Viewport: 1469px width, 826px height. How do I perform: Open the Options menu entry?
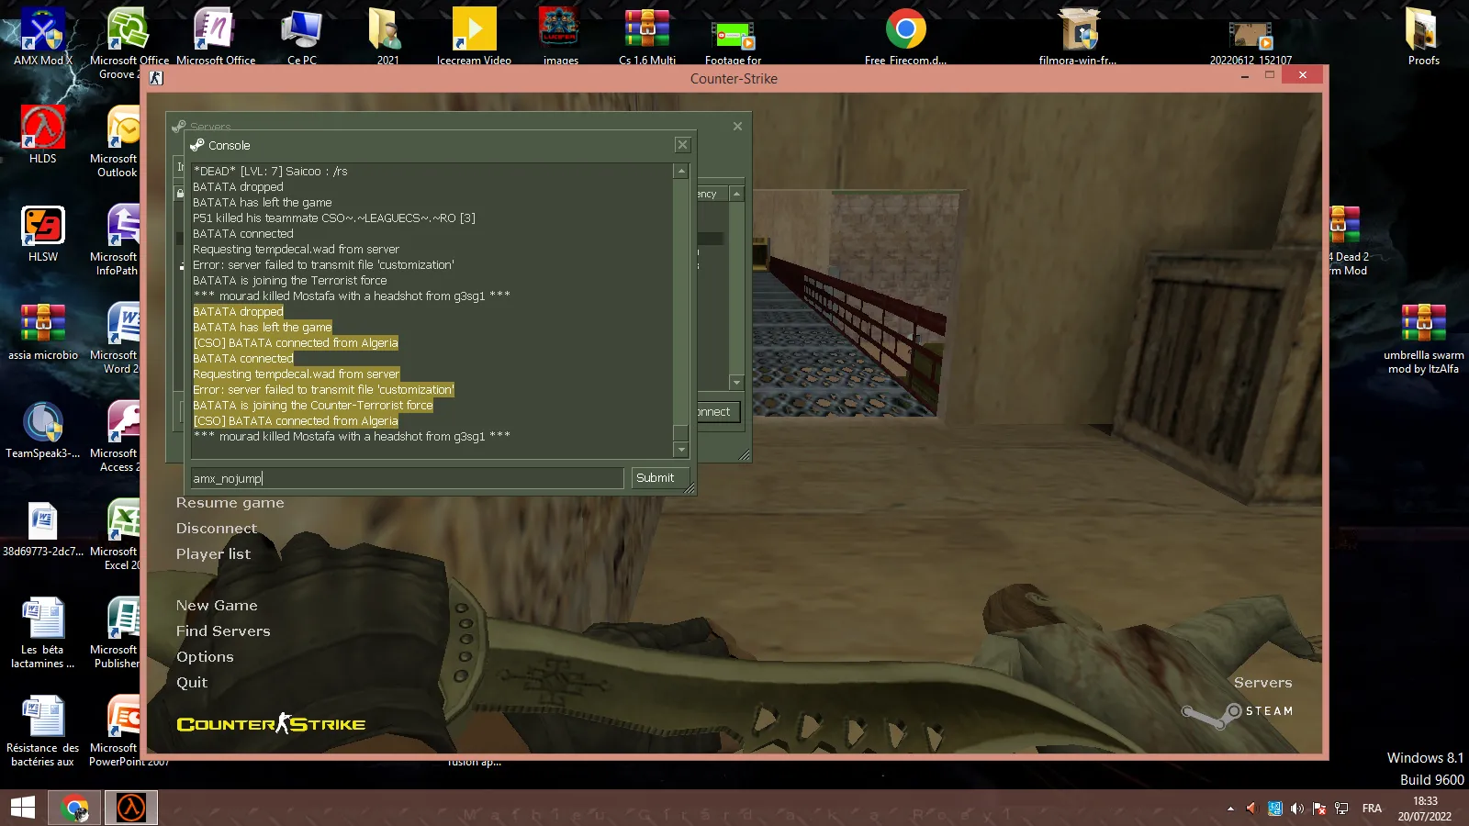[x=205, y=657]
